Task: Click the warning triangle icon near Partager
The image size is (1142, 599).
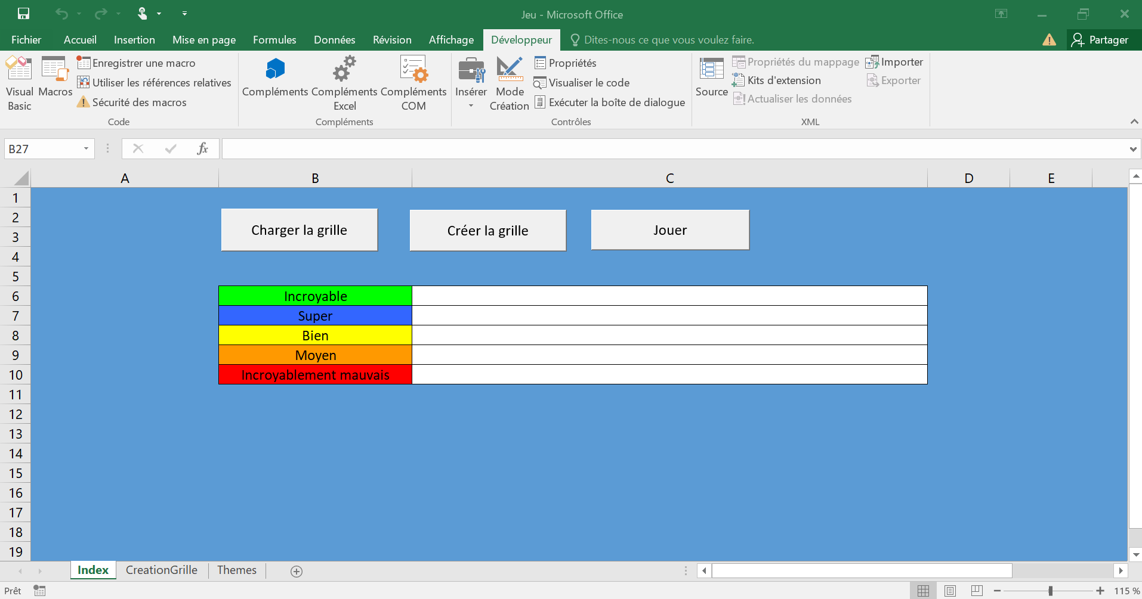Action: coord(1049,40)
